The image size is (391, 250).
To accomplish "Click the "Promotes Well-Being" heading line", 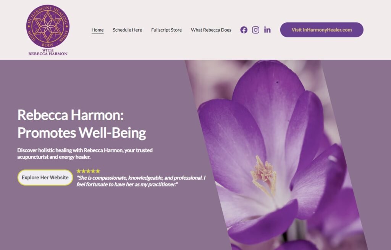I will pyautogui.click(x=82, y=132).
